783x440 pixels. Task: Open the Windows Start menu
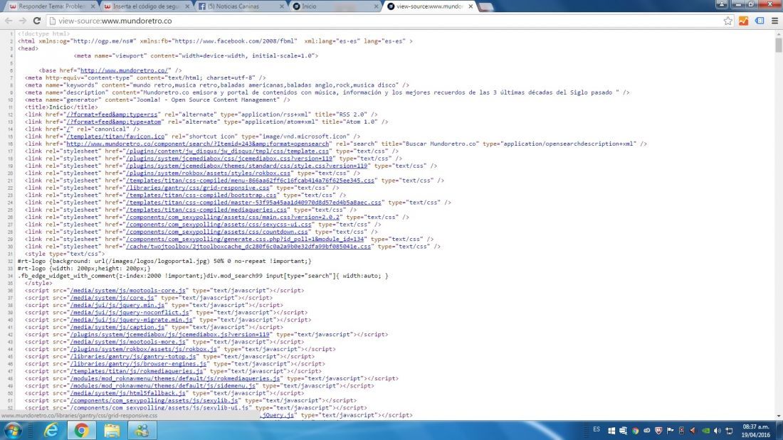12,430
